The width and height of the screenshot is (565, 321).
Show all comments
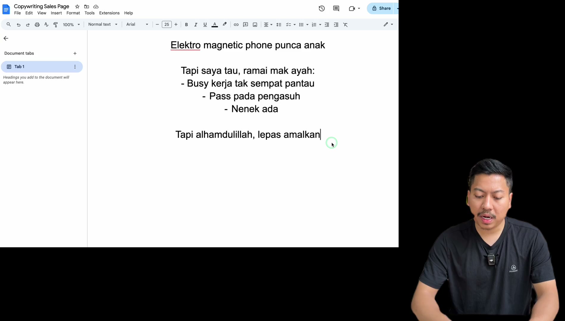tap(336, 8)
